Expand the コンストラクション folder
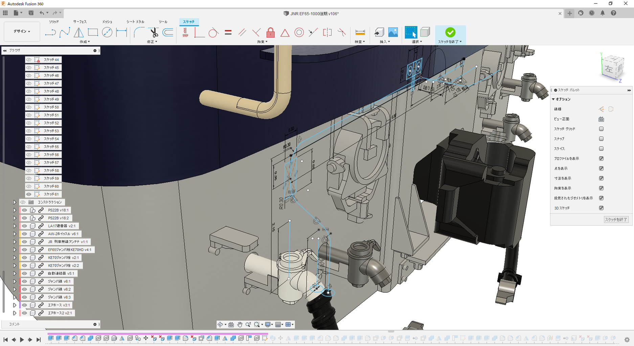 pyautogui.click(x=15, y=202)
